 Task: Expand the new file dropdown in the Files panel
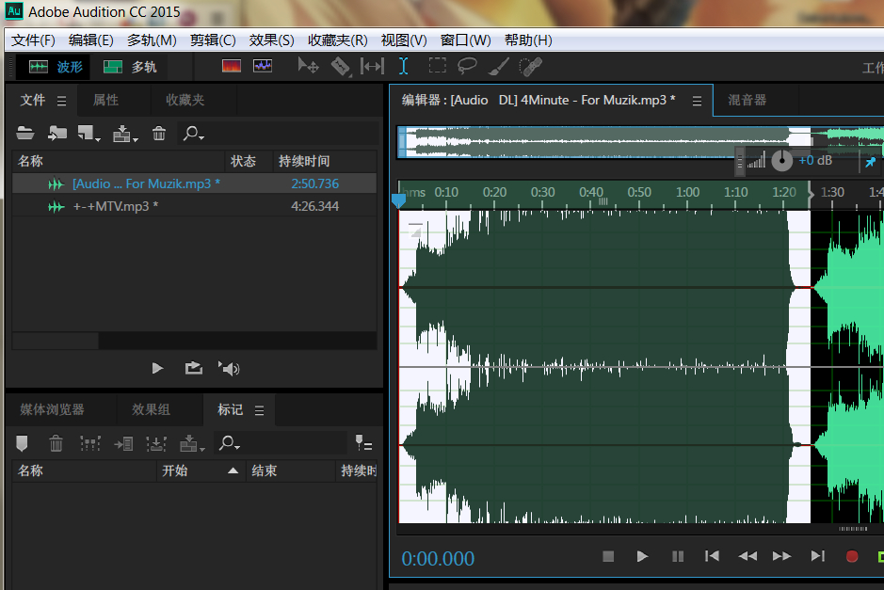(x=88, y=134)
